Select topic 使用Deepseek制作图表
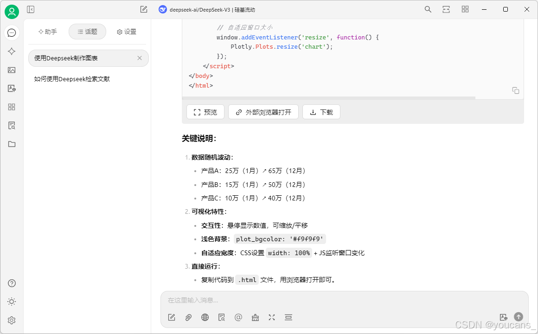This screenshot has height=334, width=538. 89,58
